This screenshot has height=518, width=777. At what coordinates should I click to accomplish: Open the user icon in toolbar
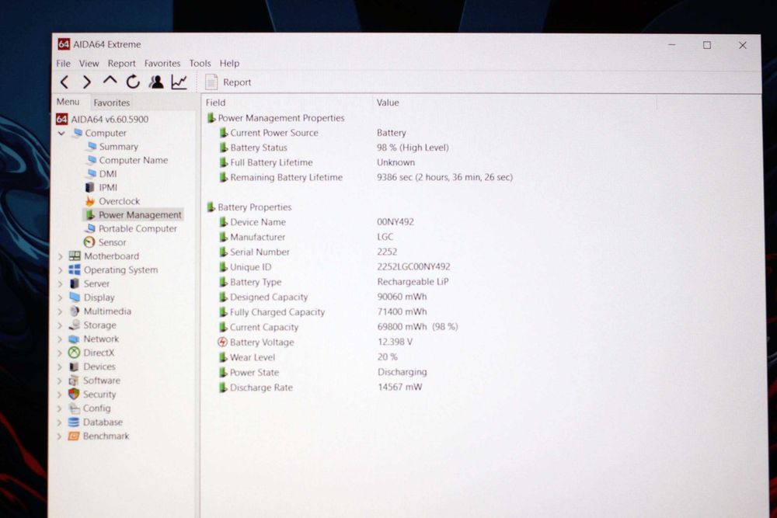tap(156, 82)
